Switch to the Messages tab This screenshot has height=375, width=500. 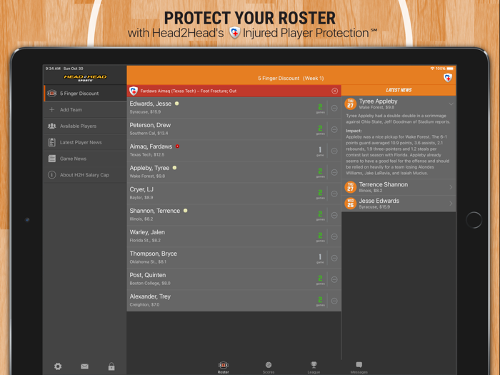click(359, 367)
